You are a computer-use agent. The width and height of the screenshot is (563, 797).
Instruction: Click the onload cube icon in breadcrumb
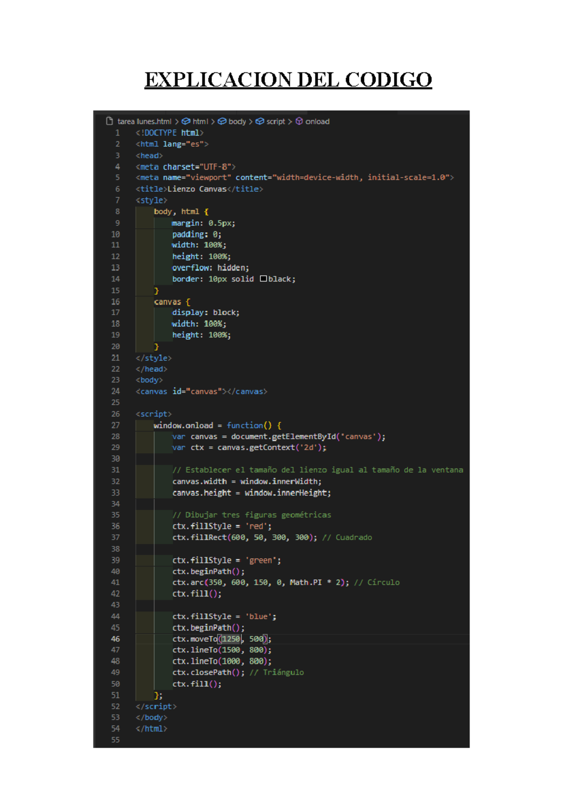click(299, 121)
